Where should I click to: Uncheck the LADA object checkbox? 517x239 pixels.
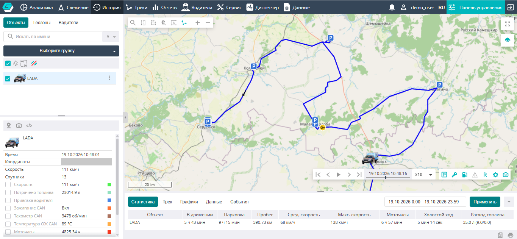(8, 78)
